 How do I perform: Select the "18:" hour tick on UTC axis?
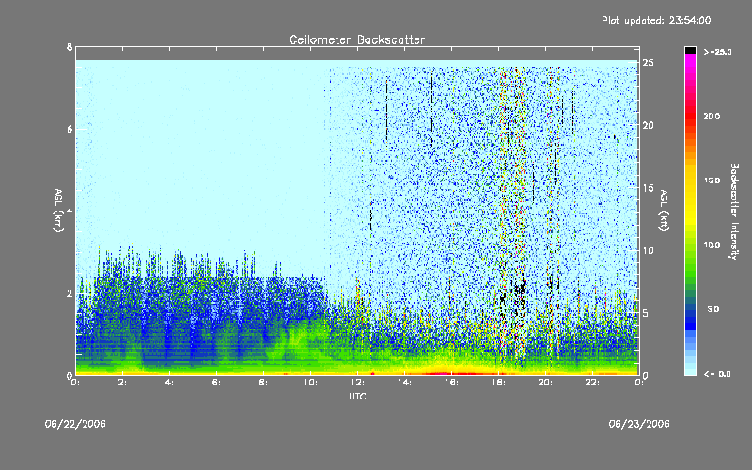498,383
